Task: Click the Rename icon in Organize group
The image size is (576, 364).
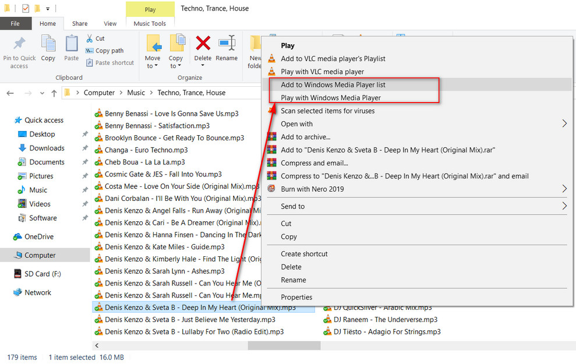Action: coord(227,44)
